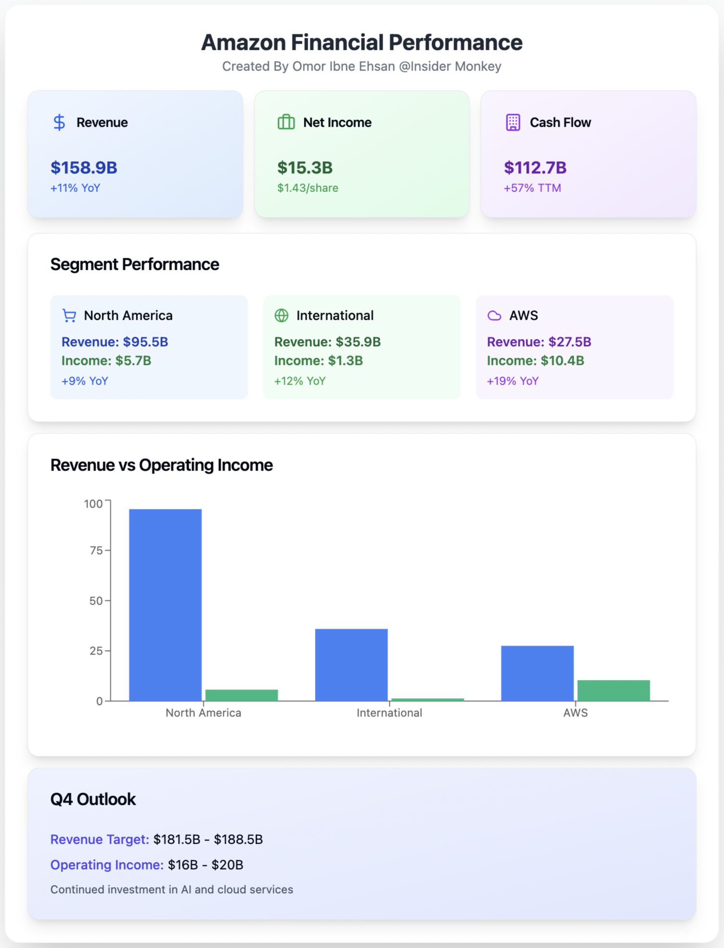The width and height of the screenshot is (724, 948).
Task: Click the Revenue Target label in Q4 Outlook
Action: (x=100, y=839)
